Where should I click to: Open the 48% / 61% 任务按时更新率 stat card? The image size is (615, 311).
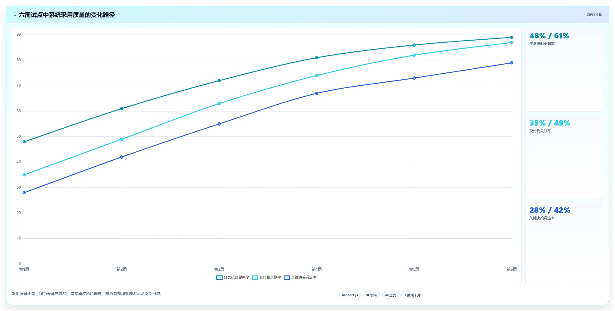coord(564,70)
